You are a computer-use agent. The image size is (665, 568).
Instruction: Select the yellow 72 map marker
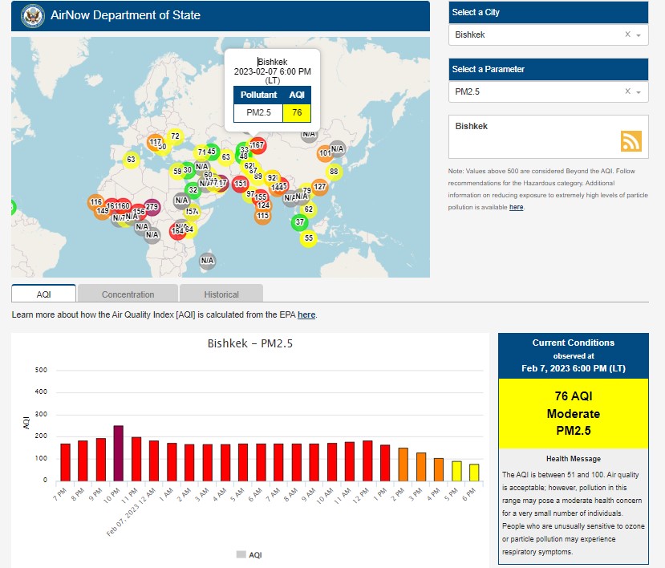point(175,136)
